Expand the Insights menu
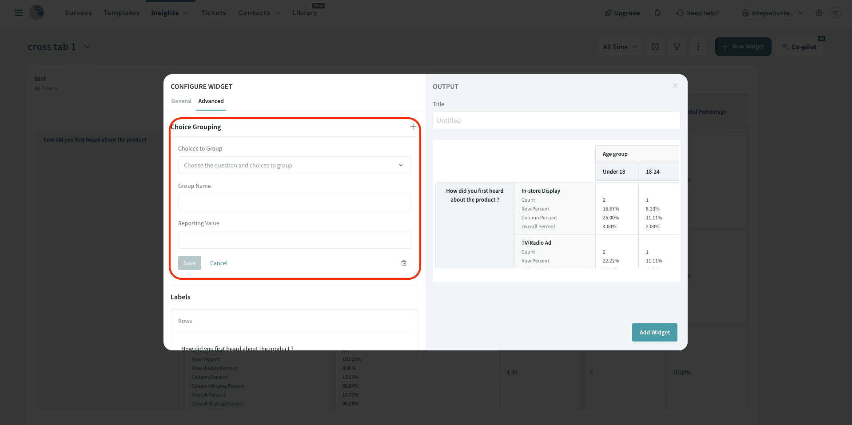The width and height of the screenshot is (852, 425). 170,13
